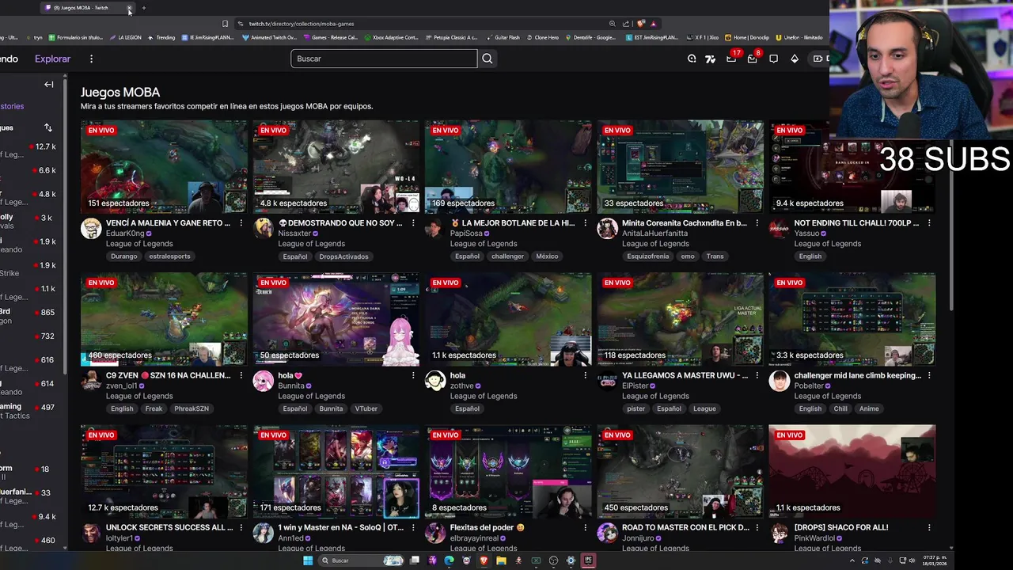This screenshot has height=570, width=1013.
Task: Click the search magnifier button
Action: [x=488, y=59]
